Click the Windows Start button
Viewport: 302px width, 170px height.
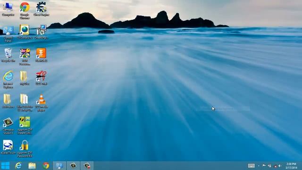(5, 166)
